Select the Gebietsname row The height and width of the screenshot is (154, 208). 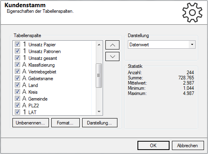(53, 78)
